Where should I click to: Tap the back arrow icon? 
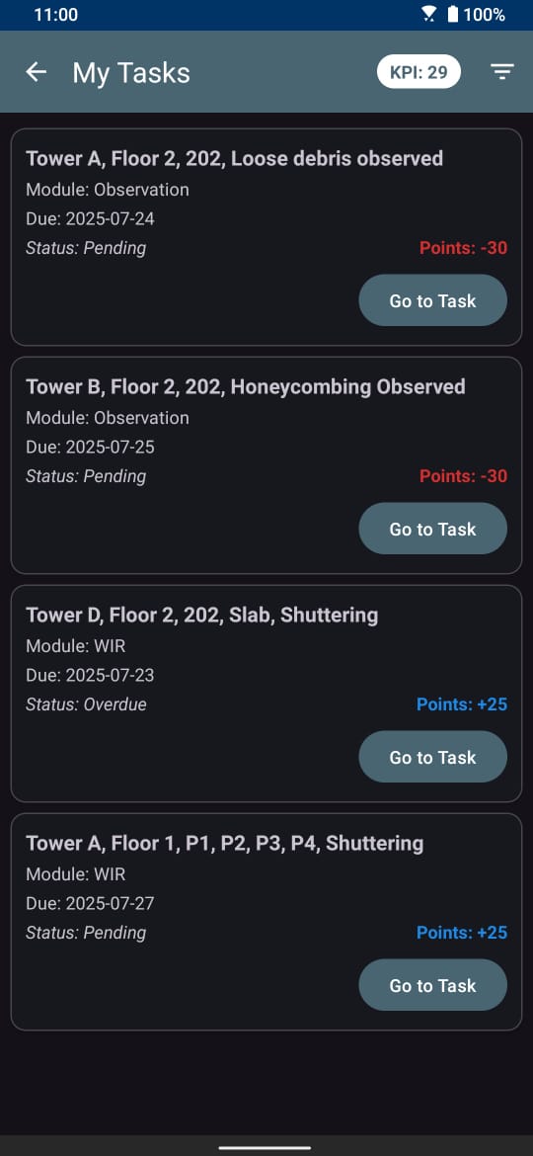click(37, 71)
